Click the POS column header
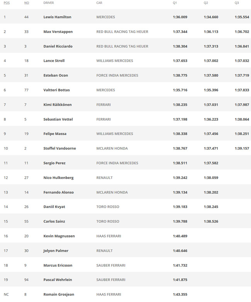Image resolution: width=251 pixels, height=302 pixels. [7, 3]
